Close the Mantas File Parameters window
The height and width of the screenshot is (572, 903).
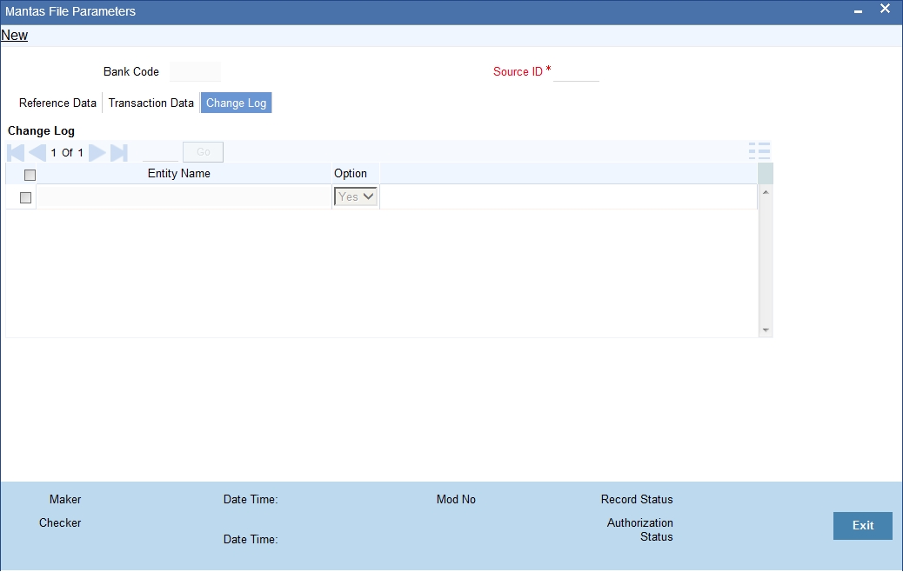point(885,9)
